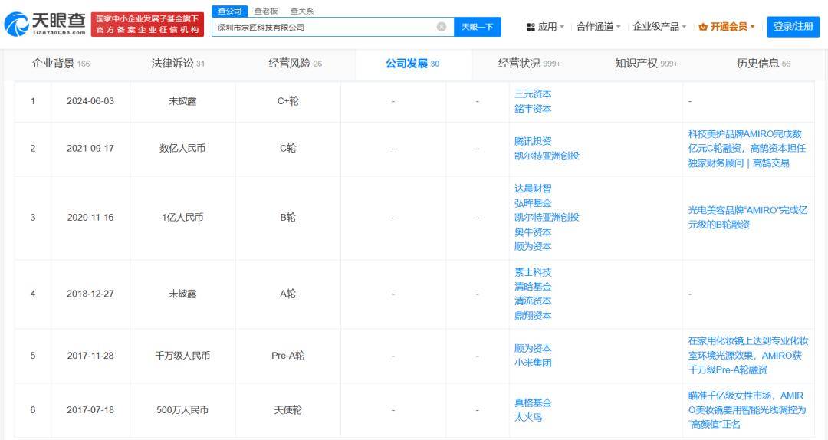Open investor link 清晗基金
828x440 pixels.
click(533, 286)
